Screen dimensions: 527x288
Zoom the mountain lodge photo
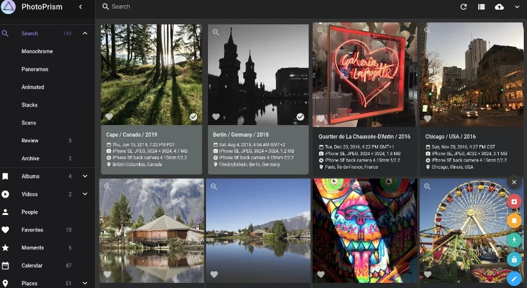point(107,186)
